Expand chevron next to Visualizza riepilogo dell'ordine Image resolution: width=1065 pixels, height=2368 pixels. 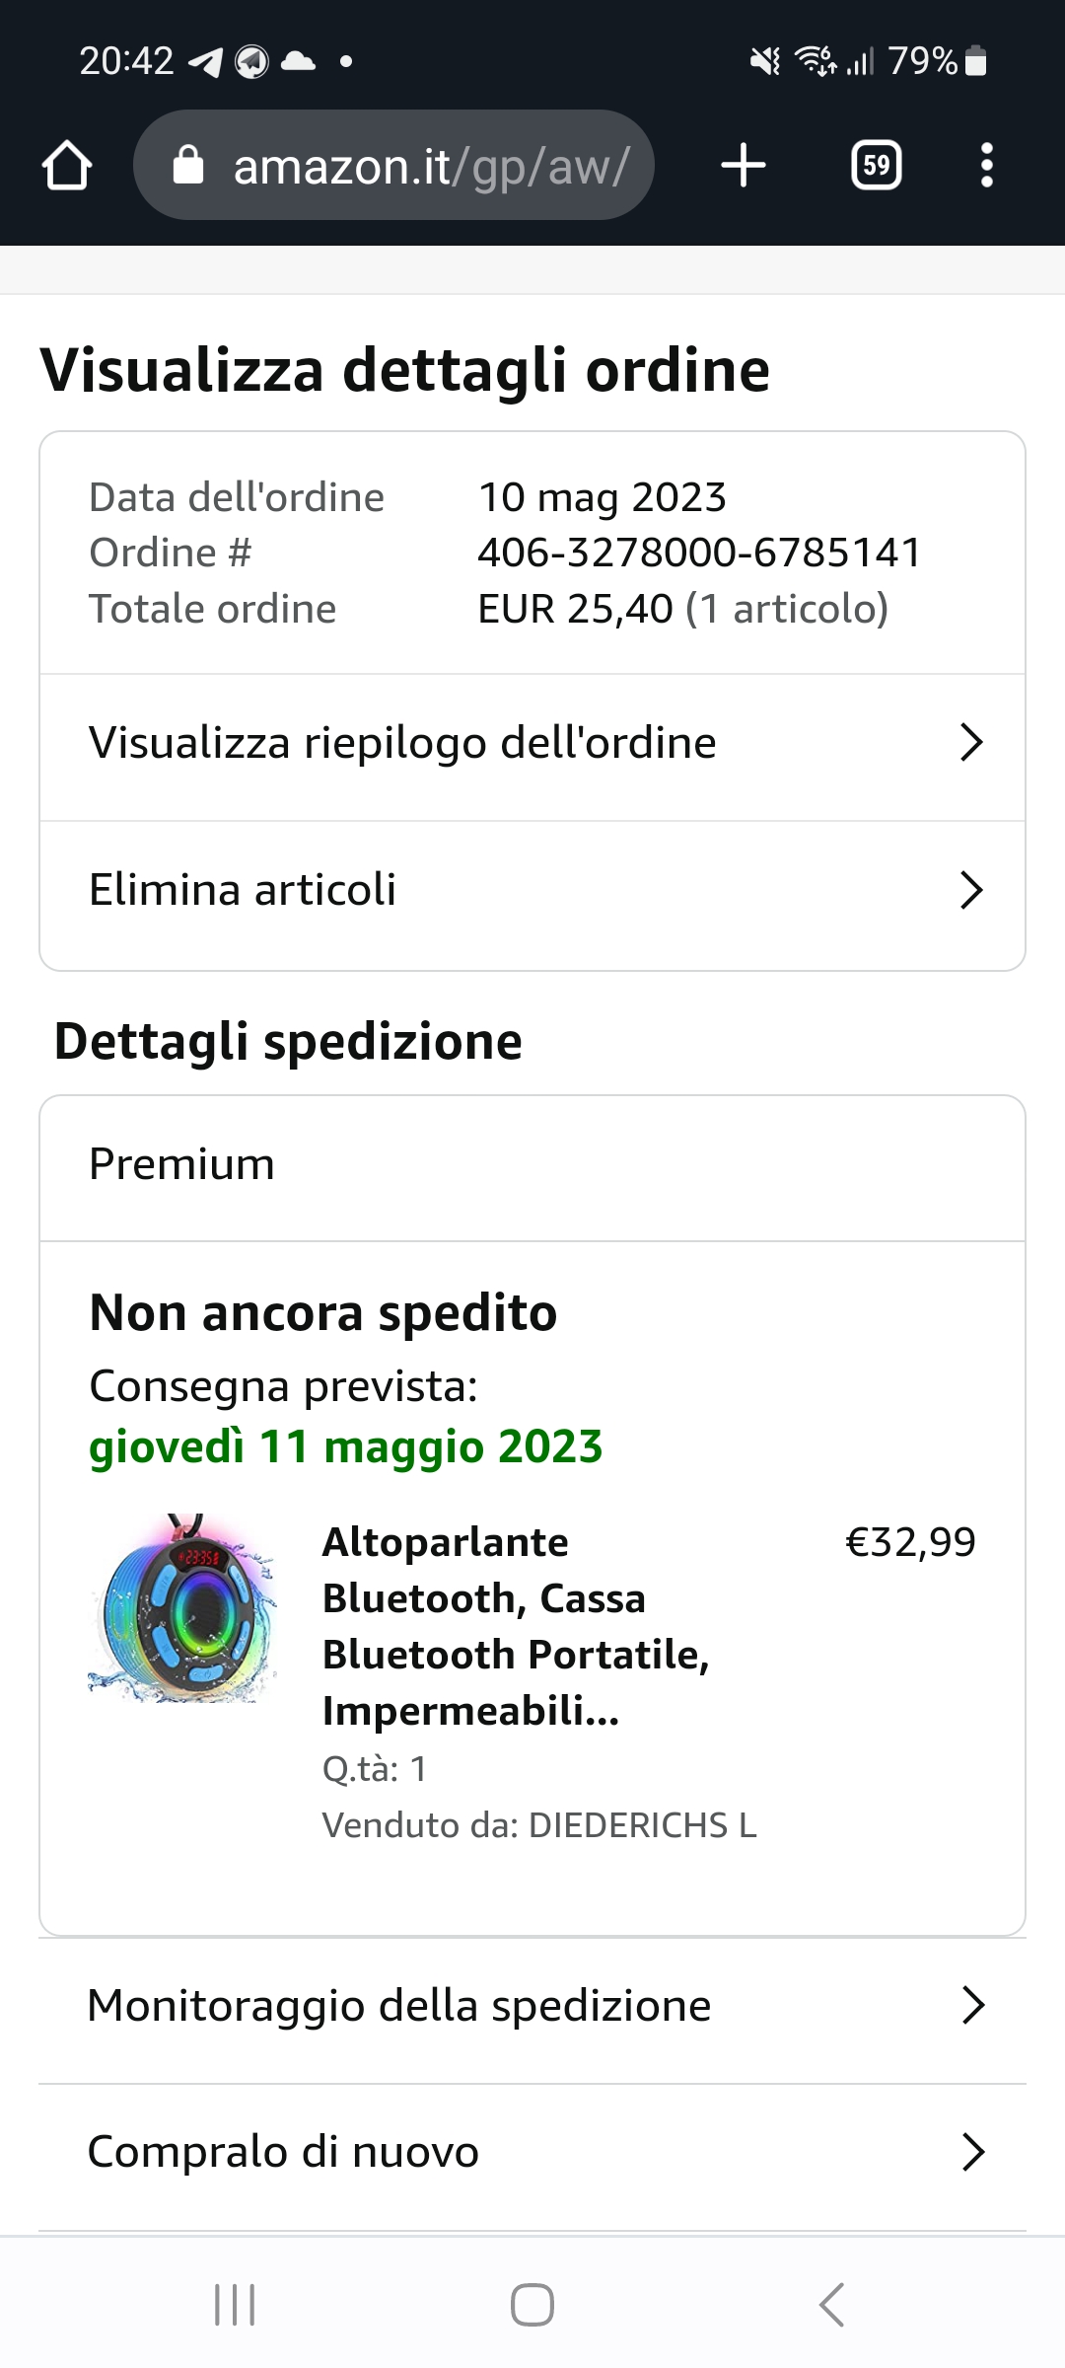971,743
